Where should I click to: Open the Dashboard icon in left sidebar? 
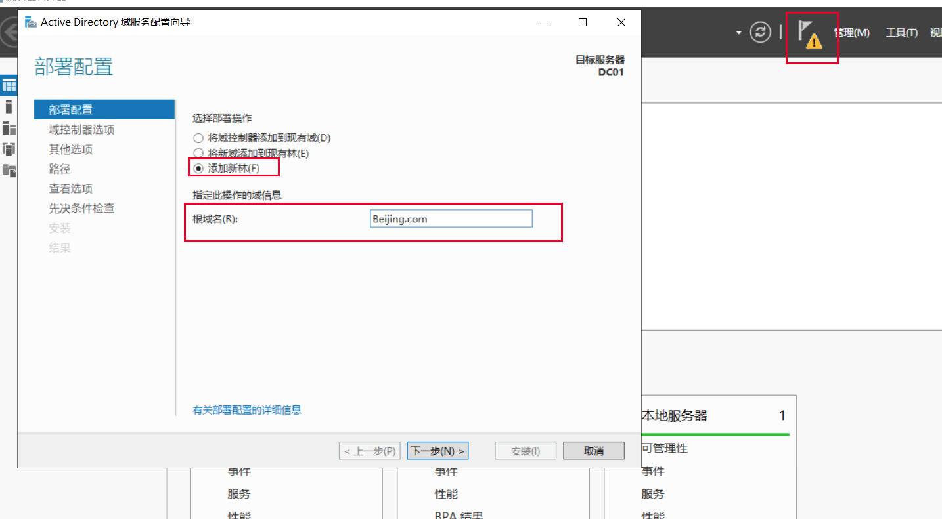pyautogui.click(x=9, y=85)
